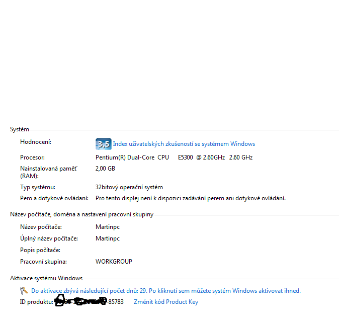Open Index uživatelských zkušeností se systémem Windows link
The image size is (343, 321).
click(x=184, y=144)
